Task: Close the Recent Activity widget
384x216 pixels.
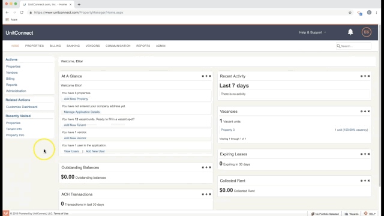Action: pyautogui.click(x=368, y=76)
